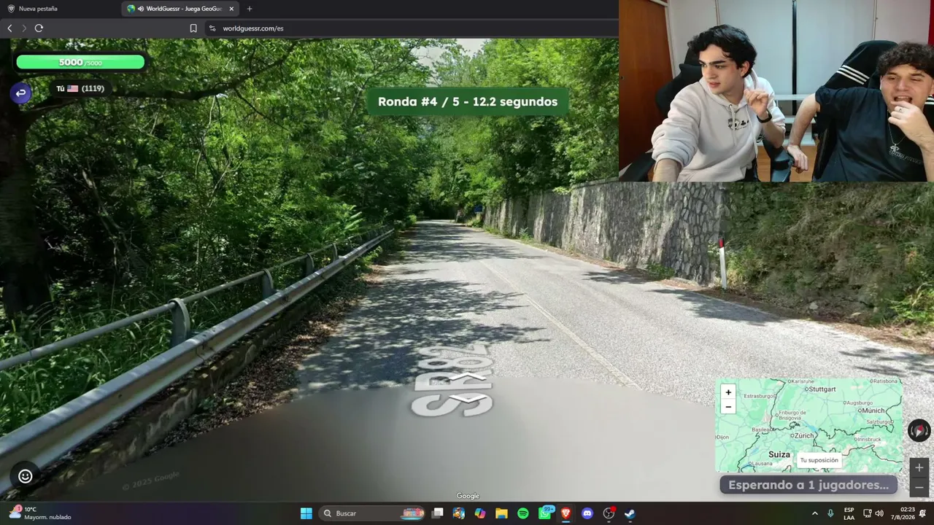Go back with the browser back arrow
Viewport: 934px width, 525px height.
click(x=9, y=28)
